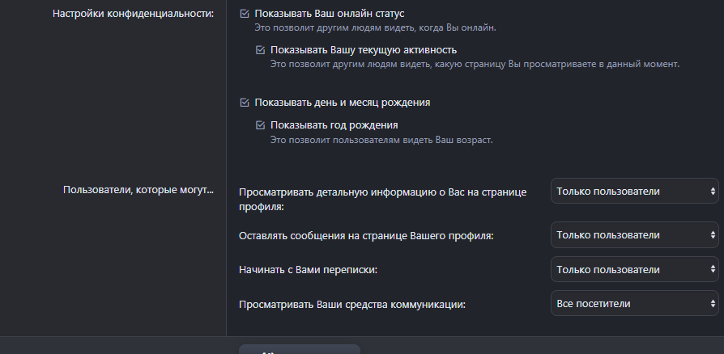Click the arrows icon on the profile messages dropdown
The image size is (724, 354).
(713, 235)
